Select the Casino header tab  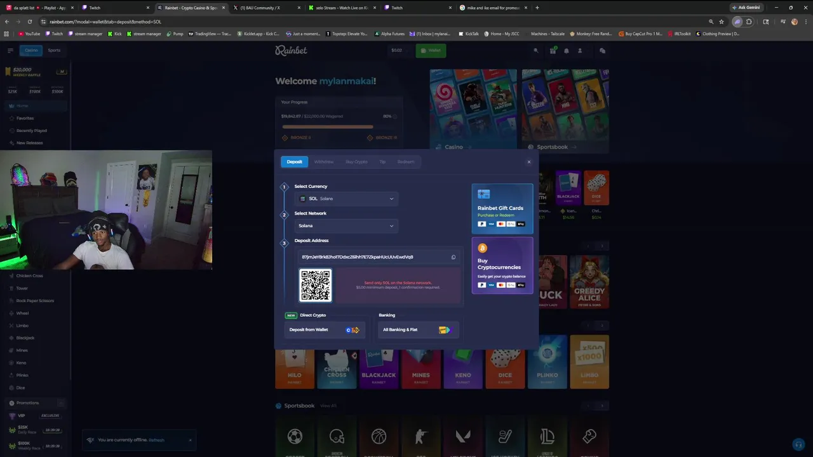(30, 50)
